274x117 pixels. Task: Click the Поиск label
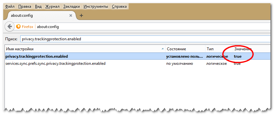[11, 39]
